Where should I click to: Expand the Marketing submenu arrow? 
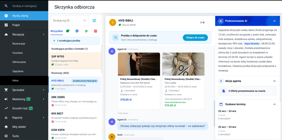click(43, 99)
